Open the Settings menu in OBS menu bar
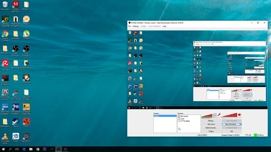The height and width of the screenshot is (152, 271). [x=135, y=26]
